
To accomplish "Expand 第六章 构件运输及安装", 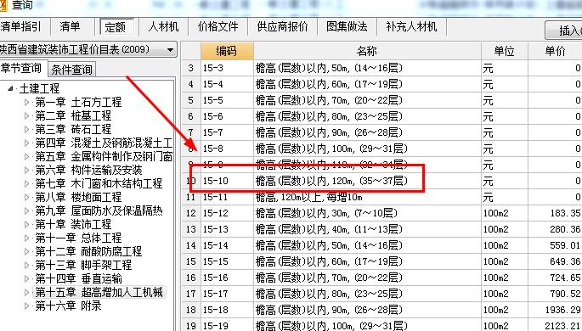I will 26,170.
